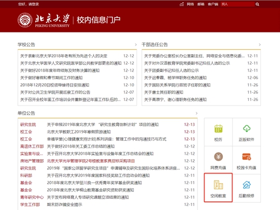Viewport: 280px width, 210px height.
Task: Open the 网费充值 yuan tile
Action: click(218, 160)
